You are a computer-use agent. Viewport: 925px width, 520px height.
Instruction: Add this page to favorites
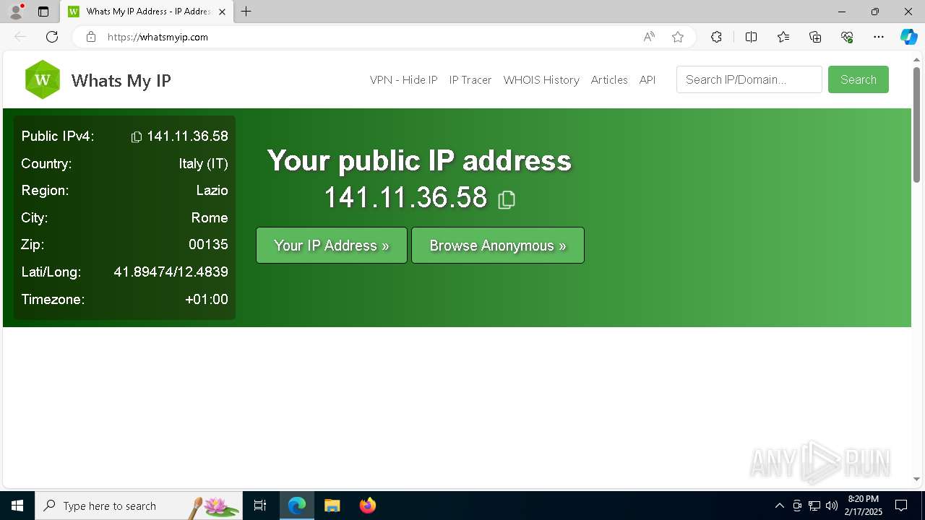678,37
